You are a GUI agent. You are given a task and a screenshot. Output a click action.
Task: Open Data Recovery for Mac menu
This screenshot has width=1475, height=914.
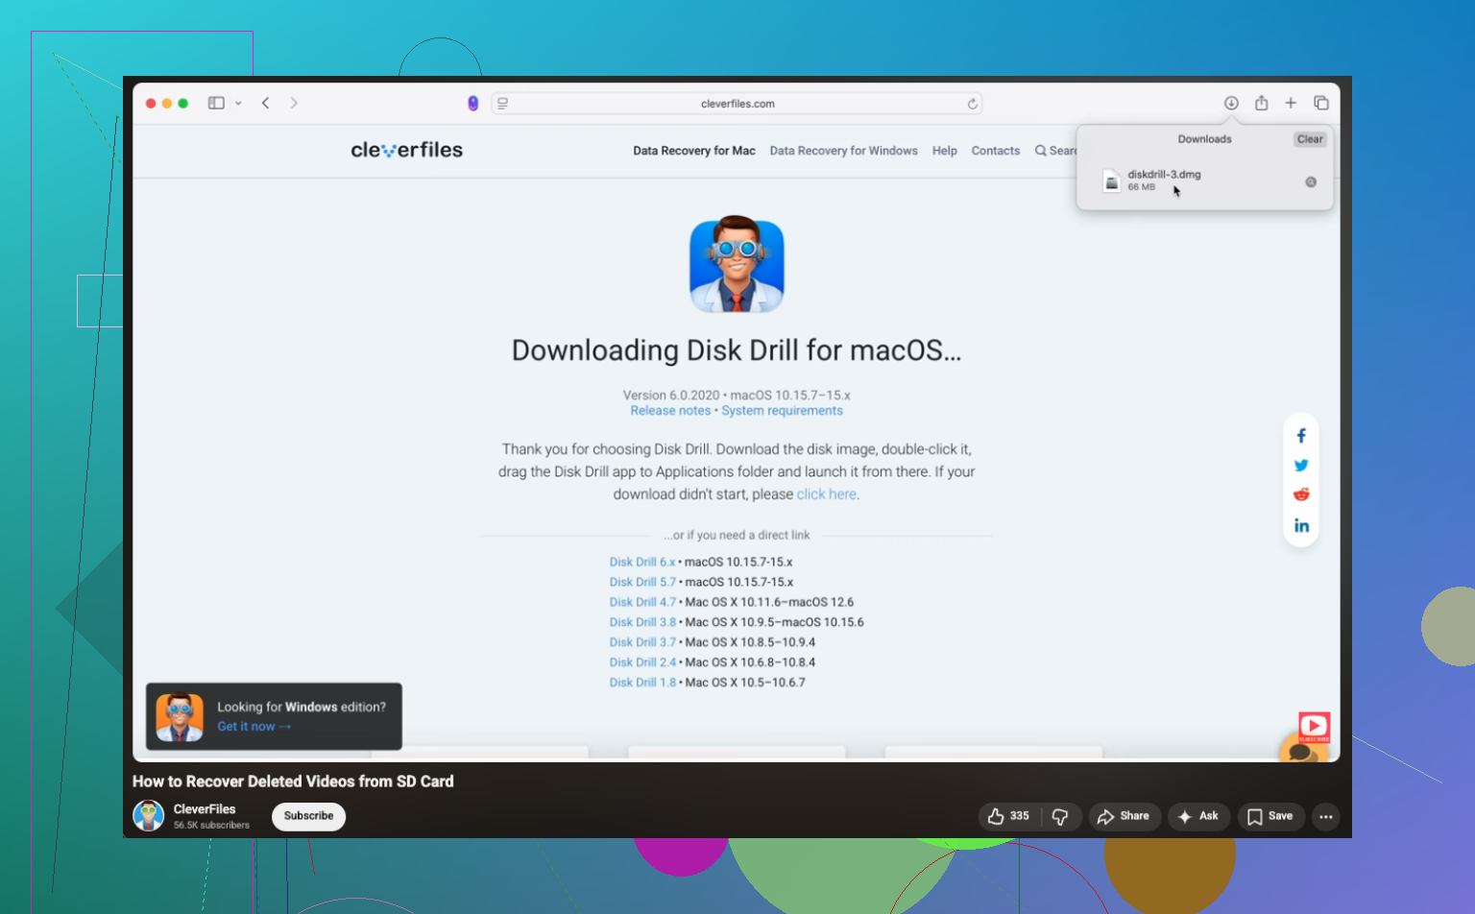[694, 151]
